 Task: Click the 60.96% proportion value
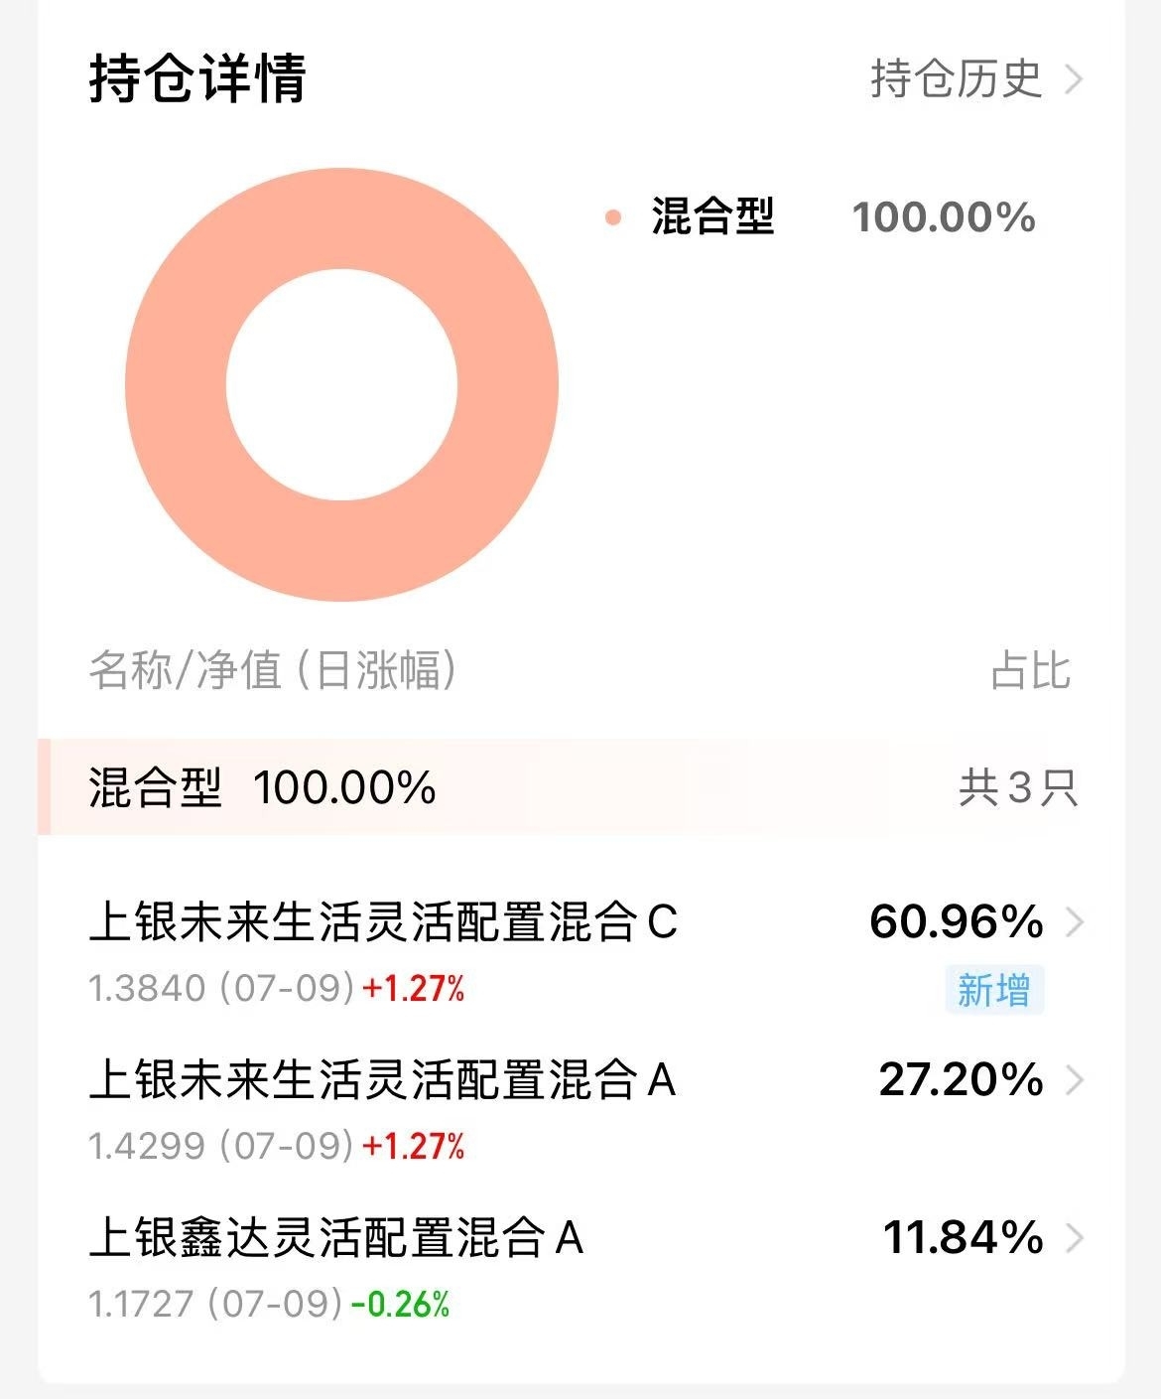pyautogui.click(x=957, y=921)
